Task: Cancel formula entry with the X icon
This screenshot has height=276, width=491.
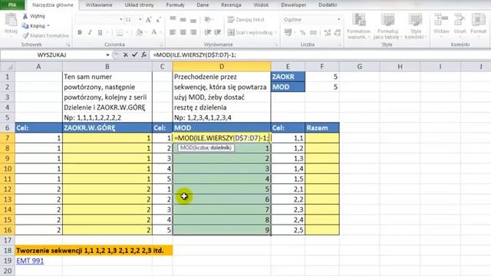Action: click(x=126, y=54)
